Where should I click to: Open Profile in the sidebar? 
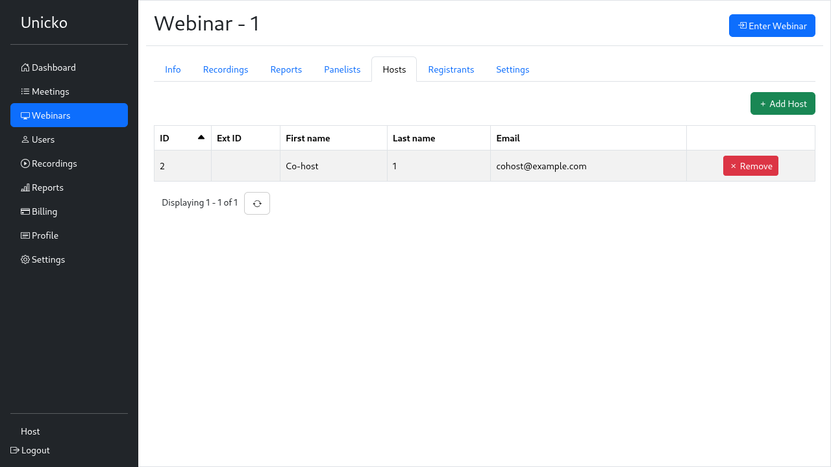[x=69, y=235]
